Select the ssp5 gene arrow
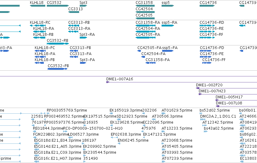The height and width of the screenshot is (163, 257). pyautogui.click(x=168, y=6)
